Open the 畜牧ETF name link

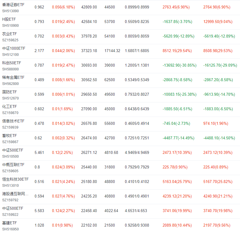coord(10,136)
